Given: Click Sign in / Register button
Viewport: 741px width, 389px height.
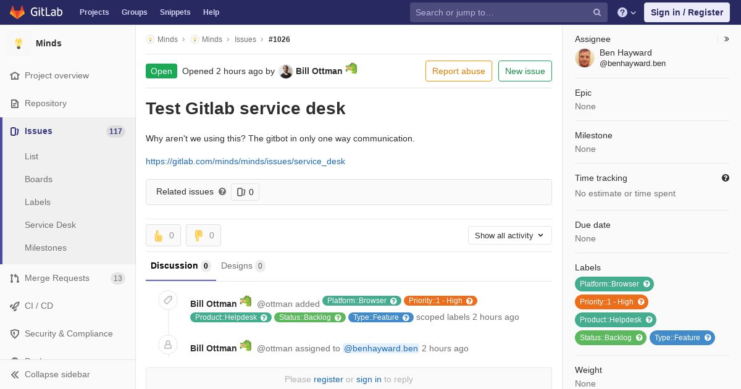Looking at the screenshot, I should tap(687, 12).
